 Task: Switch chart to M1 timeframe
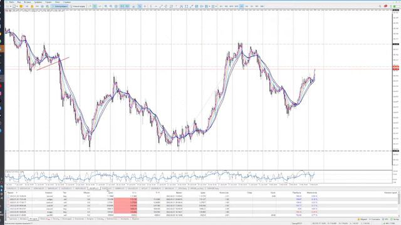[x=221, y=6]
